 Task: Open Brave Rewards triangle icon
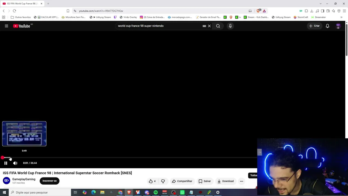264,11
